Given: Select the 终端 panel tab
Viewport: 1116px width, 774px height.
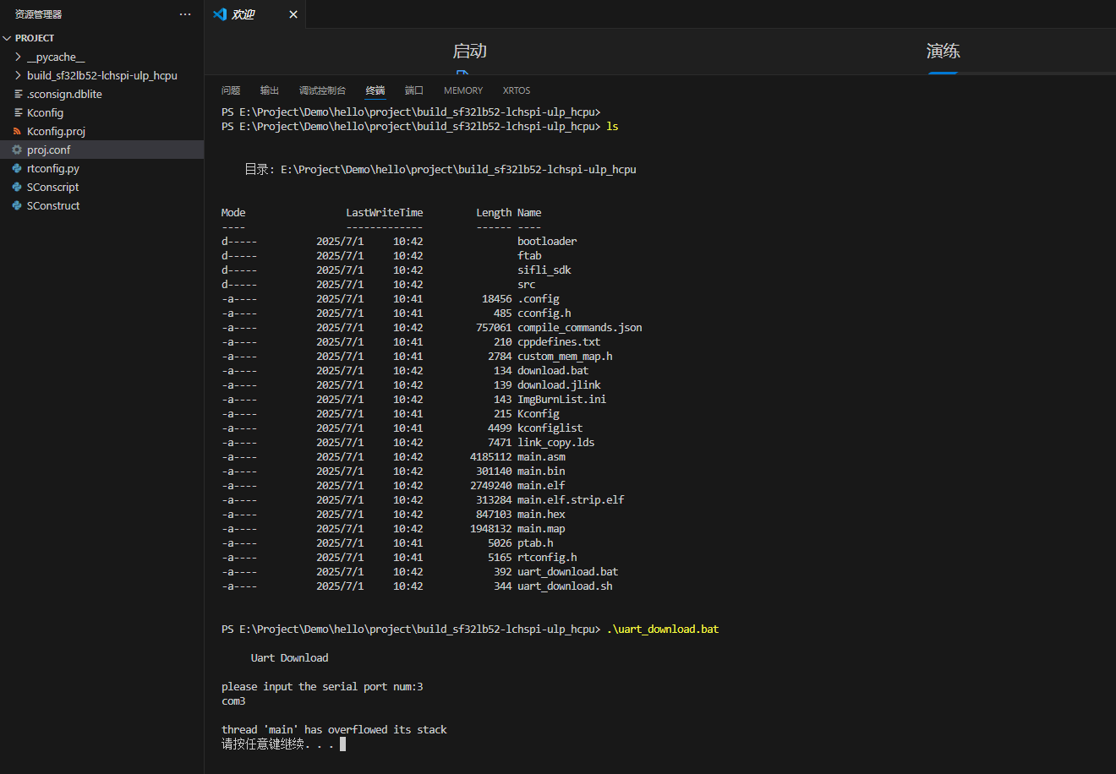Looking at the screenshot, I should (x=375, y=90).
